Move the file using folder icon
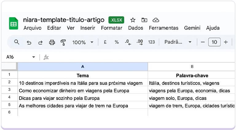This screenshot has width=236, height=130. (x=144, y=20)
